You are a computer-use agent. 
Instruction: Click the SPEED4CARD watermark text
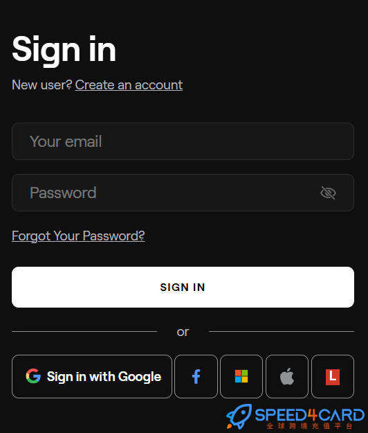[310, 415]
